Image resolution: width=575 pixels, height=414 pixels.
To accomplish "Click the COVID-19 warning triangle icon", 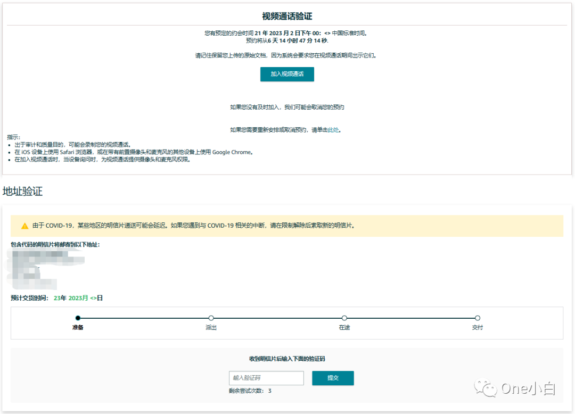I will coord(24,226).
